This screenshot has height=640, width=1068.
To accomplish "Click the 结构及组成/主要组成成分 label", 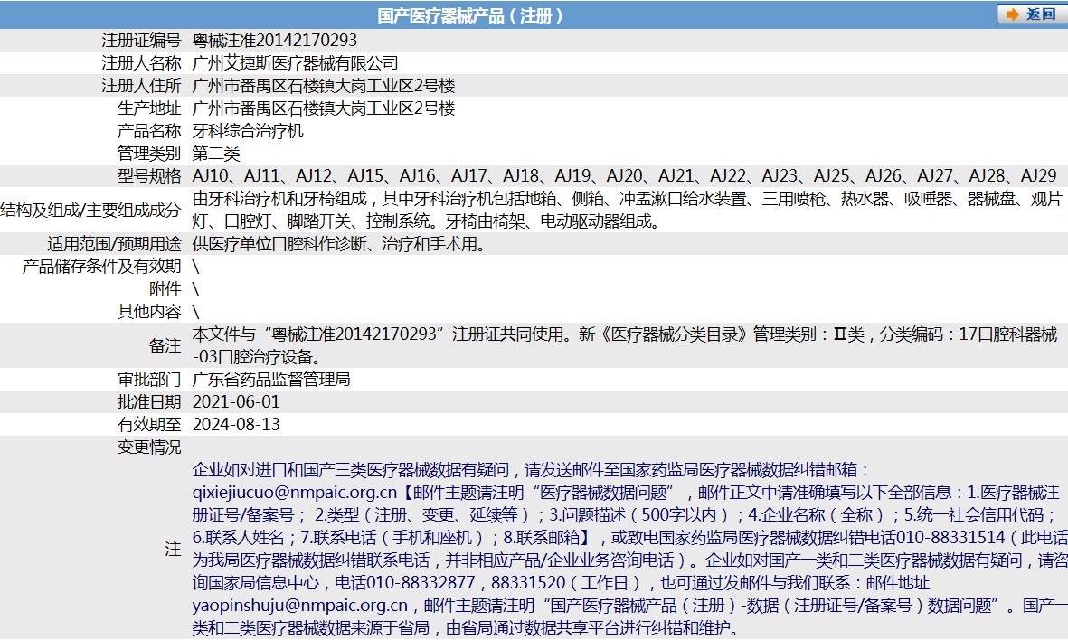I will 90,210.
